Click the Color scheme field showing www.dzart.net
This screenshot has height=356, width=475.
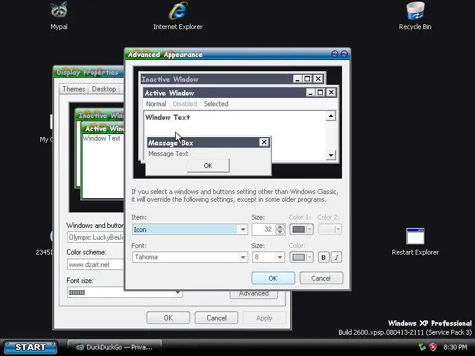pos(96,264)
